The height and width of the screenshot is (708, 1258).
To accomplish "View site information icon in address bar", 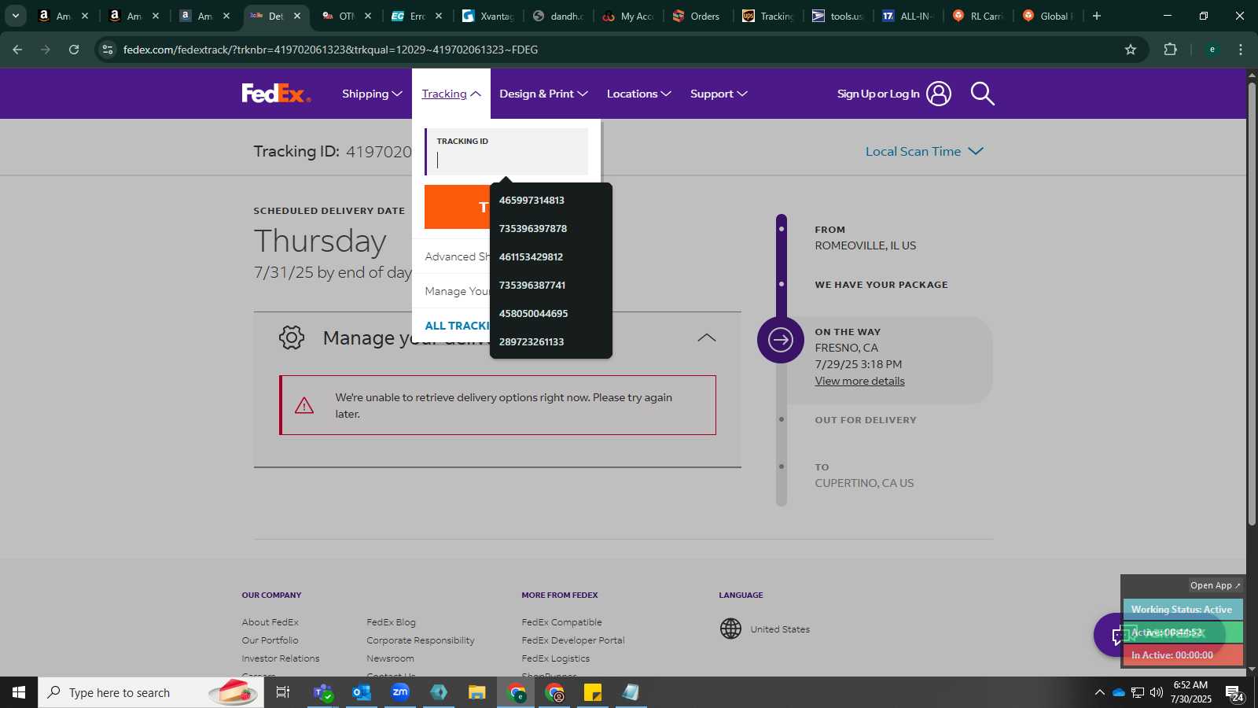I will (108, 50).
